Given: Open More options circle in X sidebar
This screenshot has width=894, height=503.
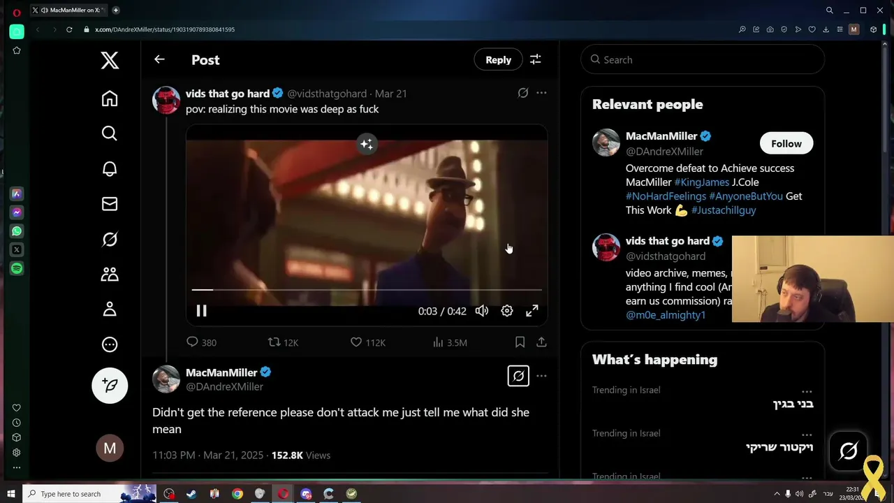Looking at the screenshot, I should click(x=110, y=344).
